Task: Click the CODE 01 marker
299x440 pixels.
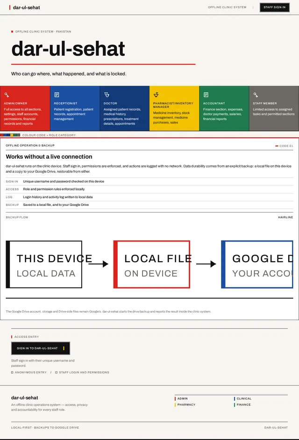Action: coord(284,146)
